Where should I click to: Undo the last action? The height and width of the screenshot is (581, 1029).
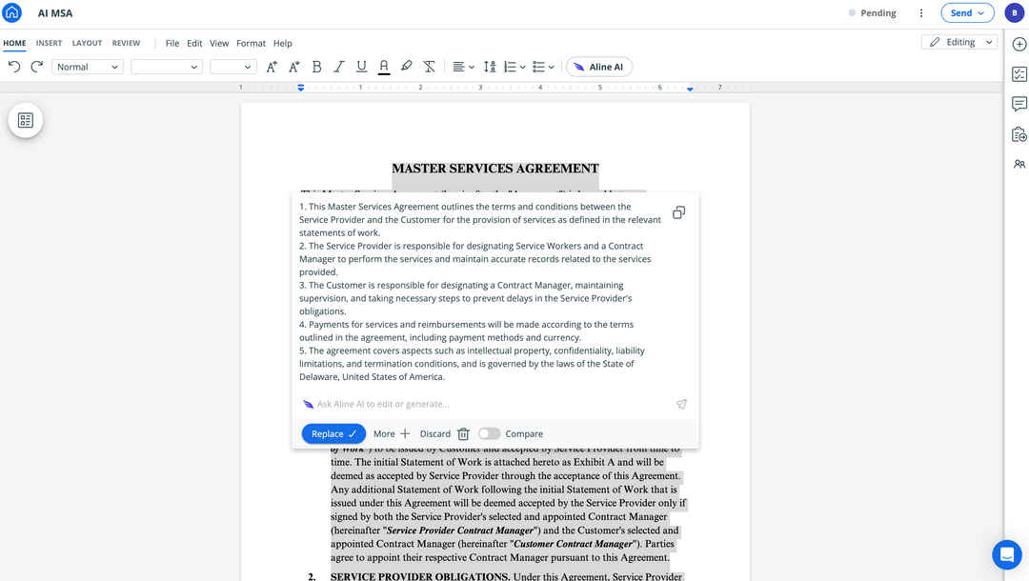pos(14,67)
